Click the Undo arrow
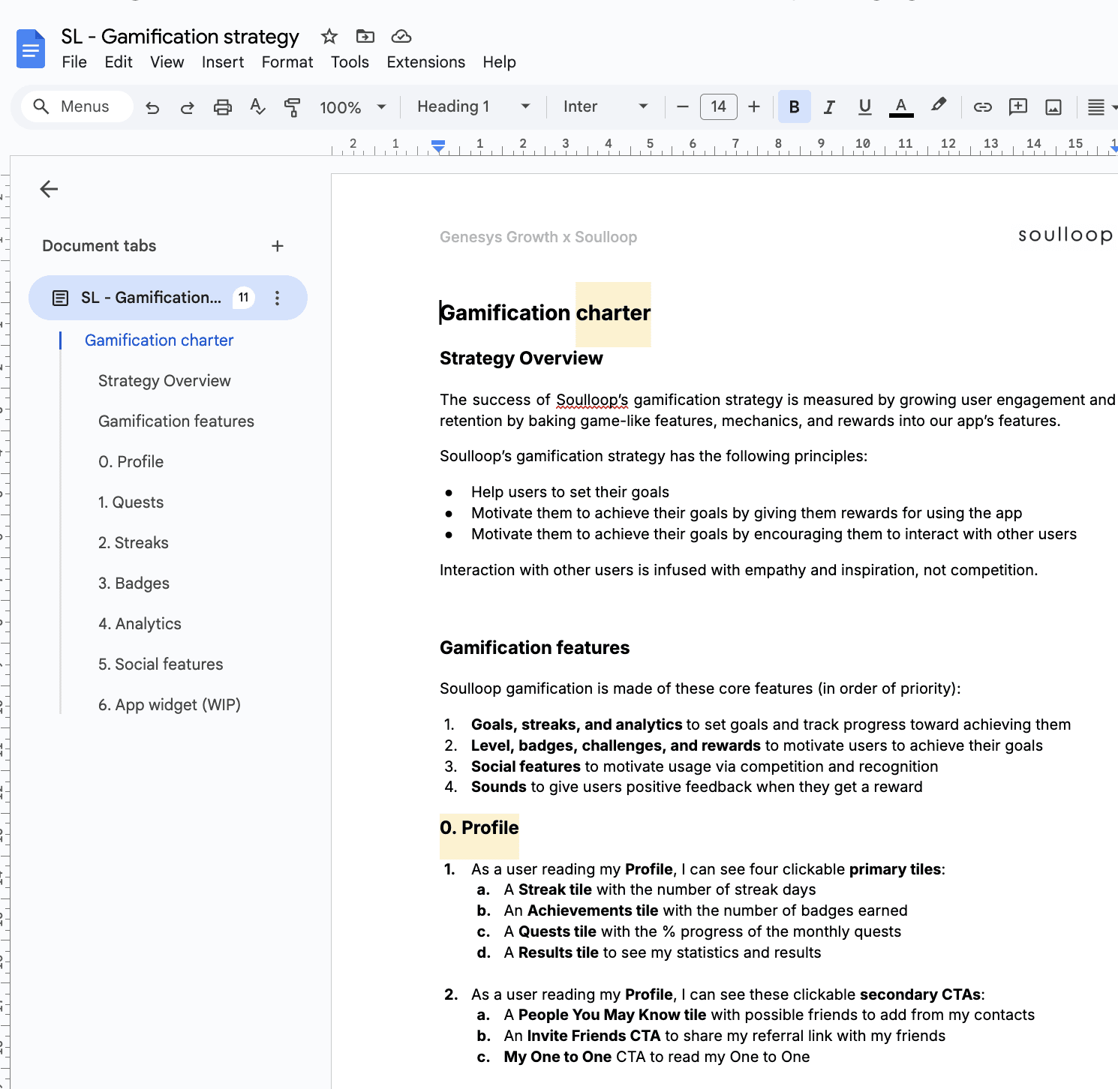Viewport: 1118px width, 1089px height. tap(152, 107)
